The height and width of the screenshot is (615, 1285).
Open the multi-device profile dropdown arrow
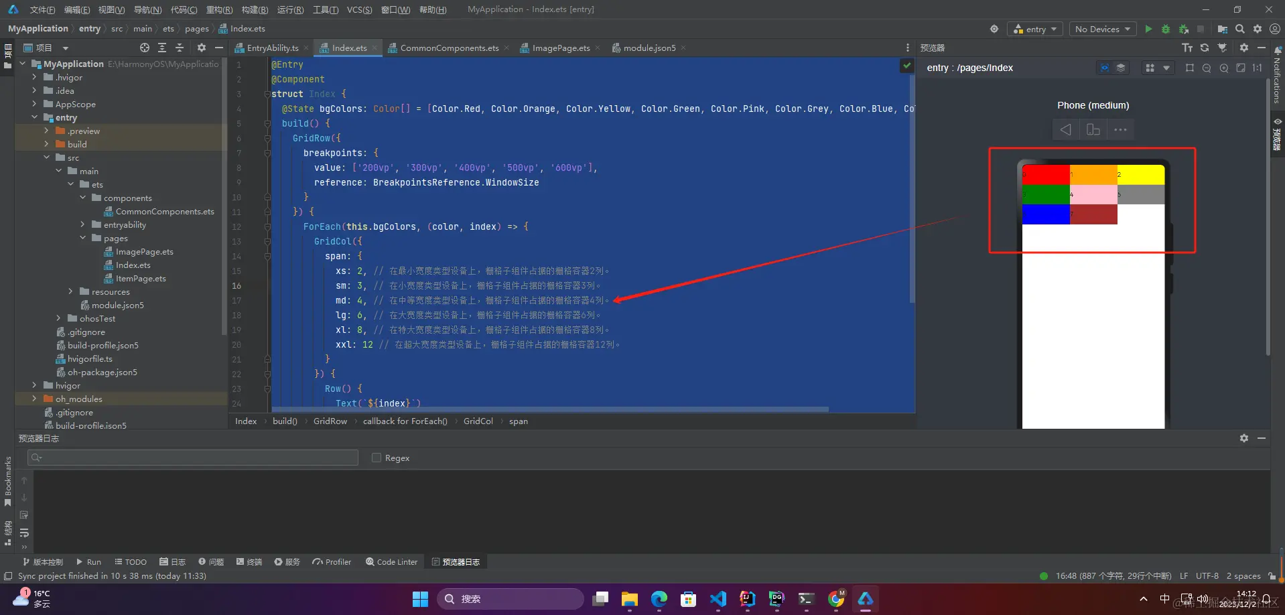pos(1166,68)
